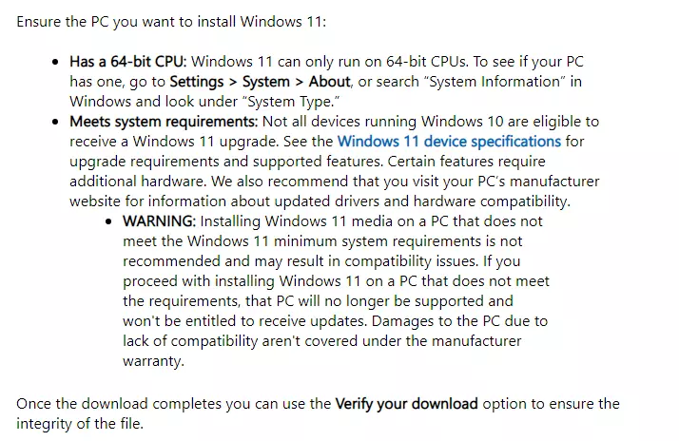This screenshot has height=441, width=679.
Task: Click the bold "About" word in the path
Action: click(329, 82)
